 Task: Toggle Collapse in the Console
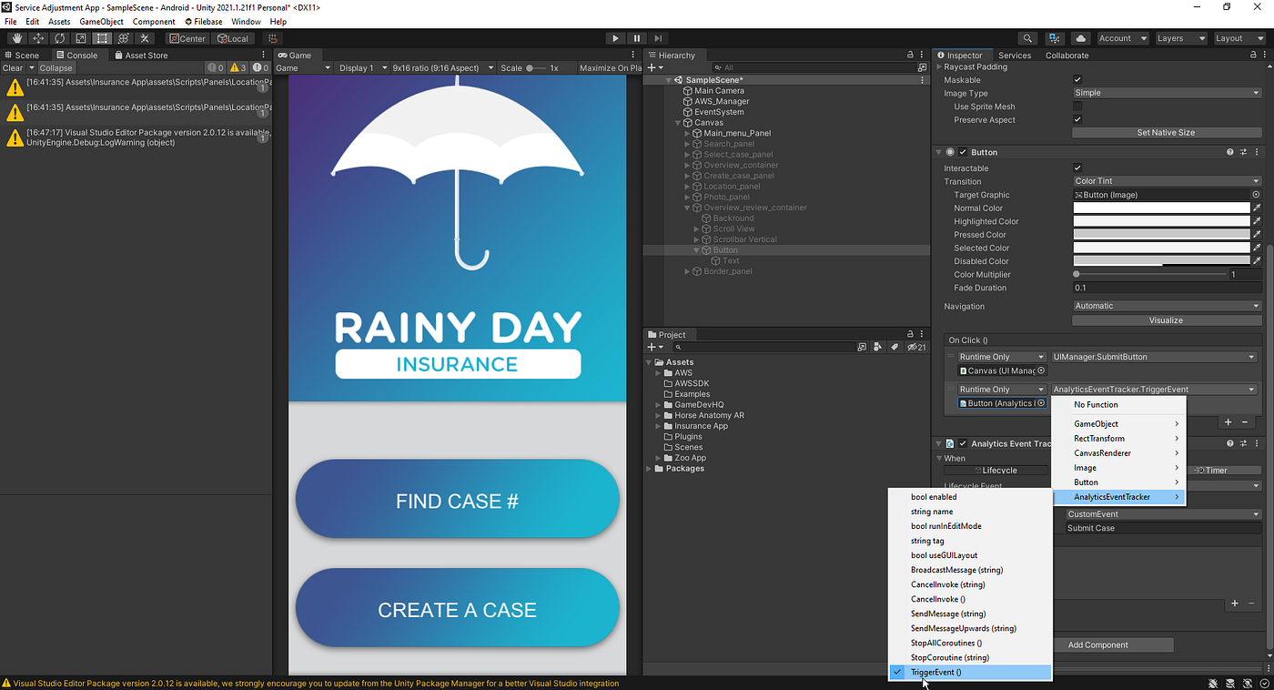pos(56,68)
